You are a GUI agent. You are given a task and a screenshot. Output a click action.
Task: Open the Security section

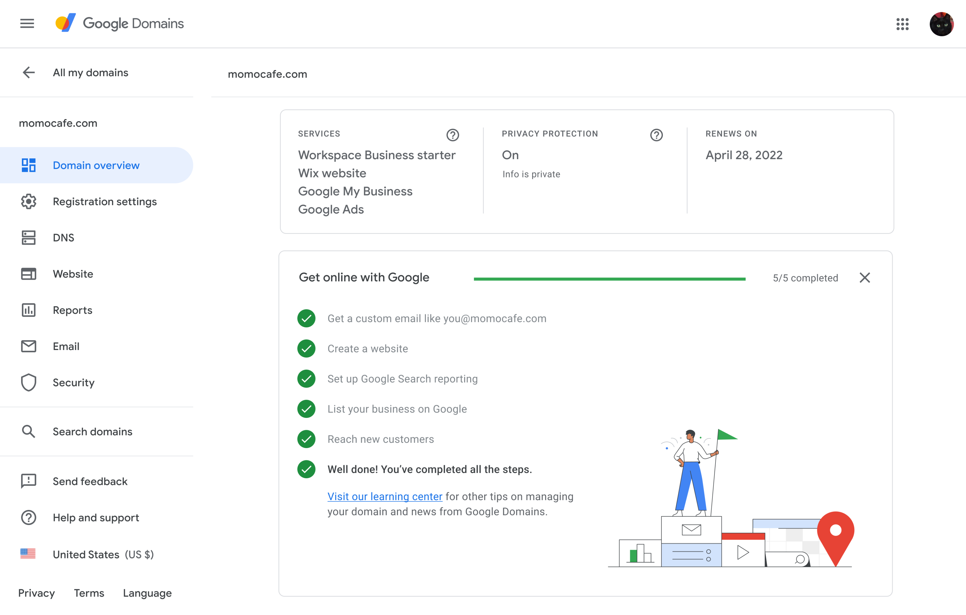(96, 383)
